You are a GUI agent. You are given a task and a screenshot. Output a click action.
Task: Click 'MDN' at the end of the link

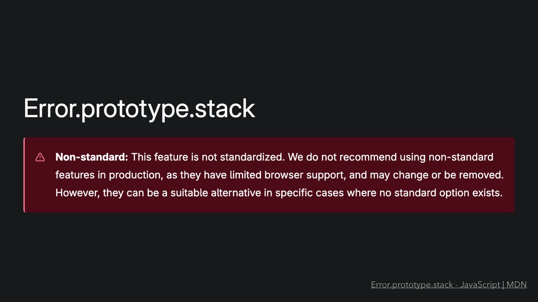point(516,285)
